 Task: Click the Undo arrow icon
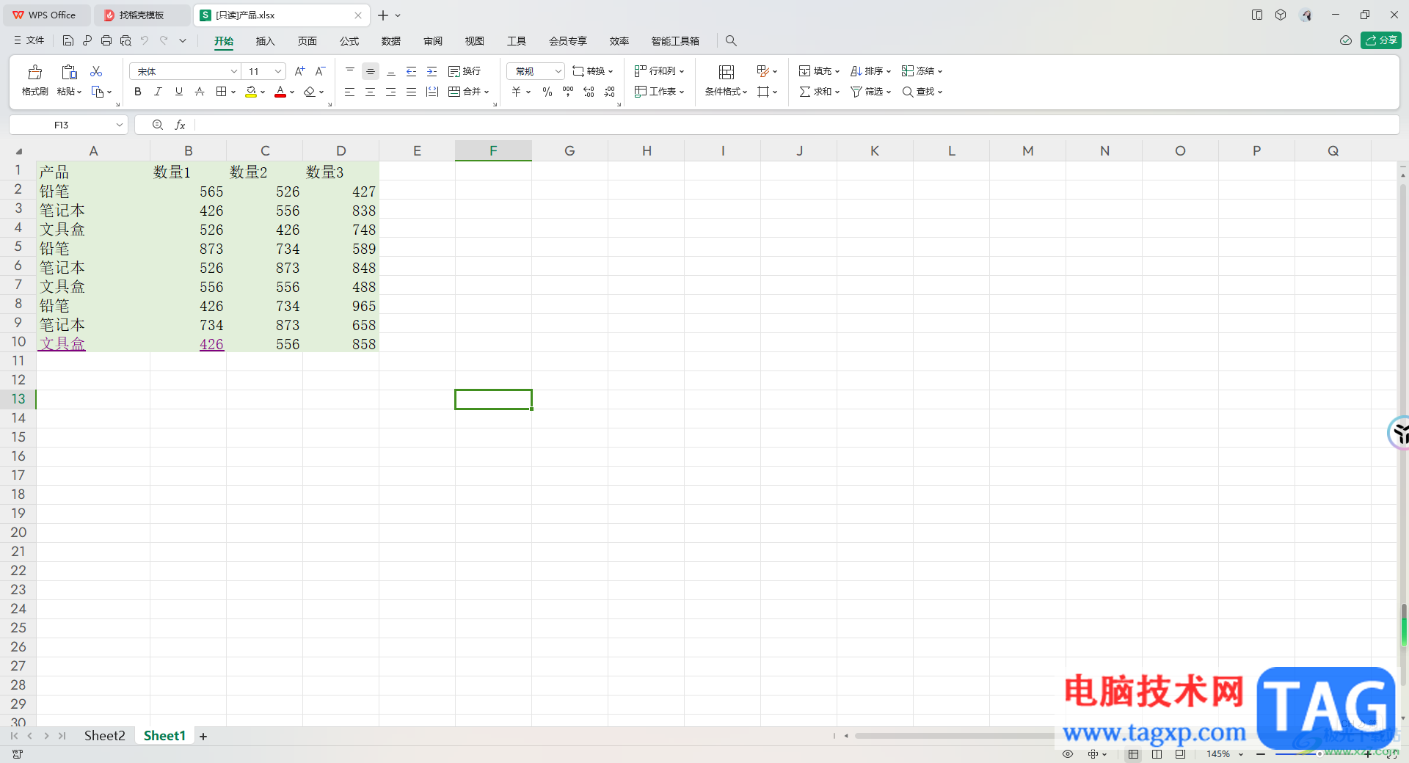[145, 40]
